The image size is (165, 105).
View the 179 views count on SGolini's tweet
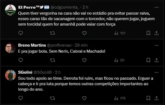point(120,98)
